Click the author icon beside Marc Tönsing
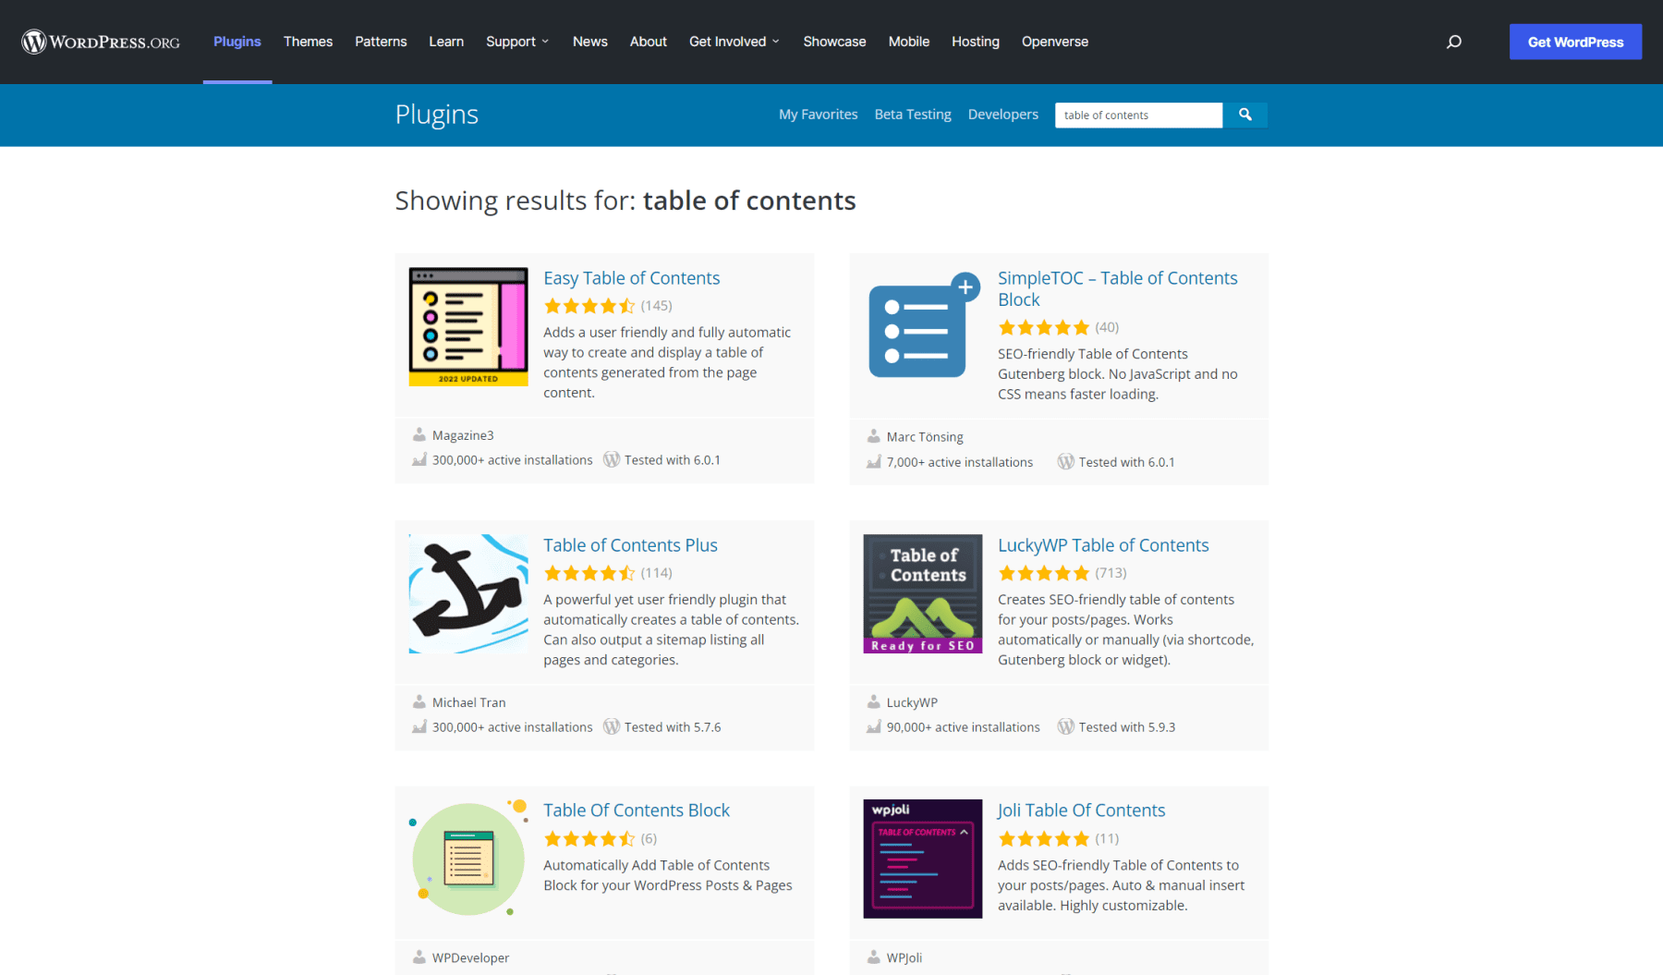 pyautogui.click(x=873, y=436)
